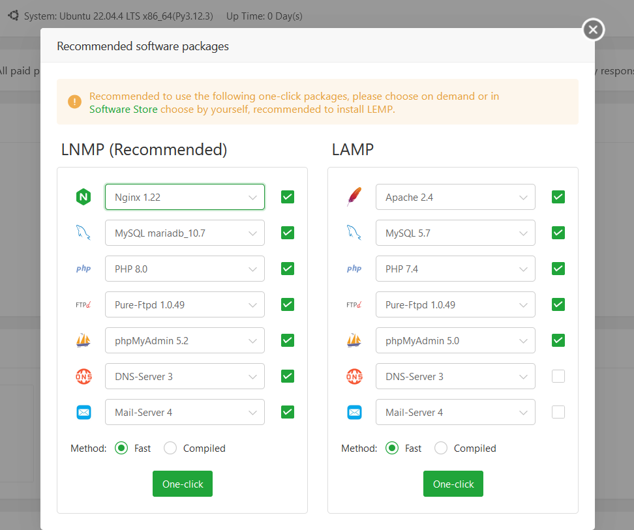Uncheck the Nginx 1.22 checkbox
The height and width of the screenshot is (530, 634).
coord(288,197)
